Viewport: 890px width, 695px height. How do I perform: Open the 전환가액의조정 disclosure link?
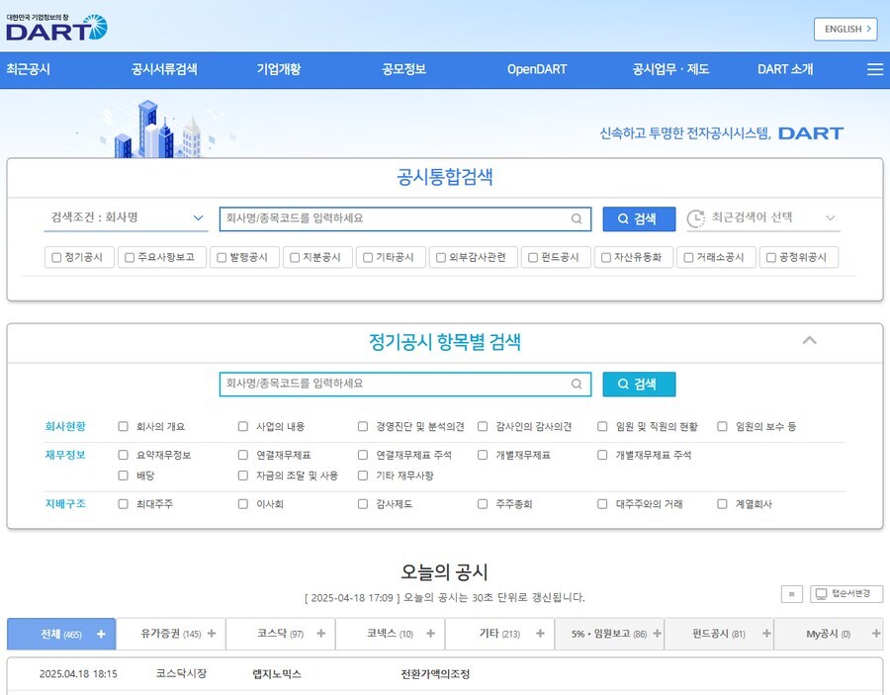point(435,674)
